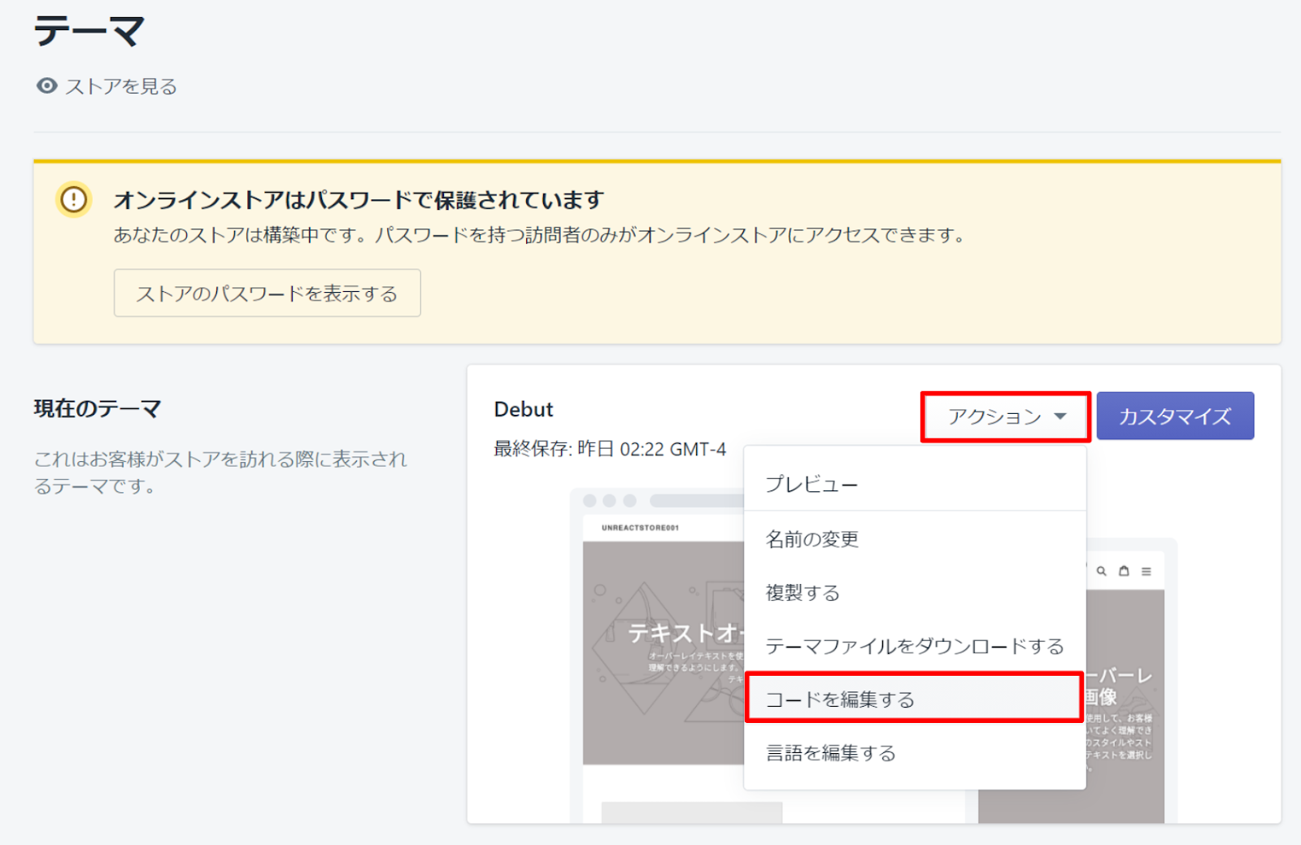The image size is (1301, 845).
Task: Click the blue カスタマイズ button
Action: 1174,416
